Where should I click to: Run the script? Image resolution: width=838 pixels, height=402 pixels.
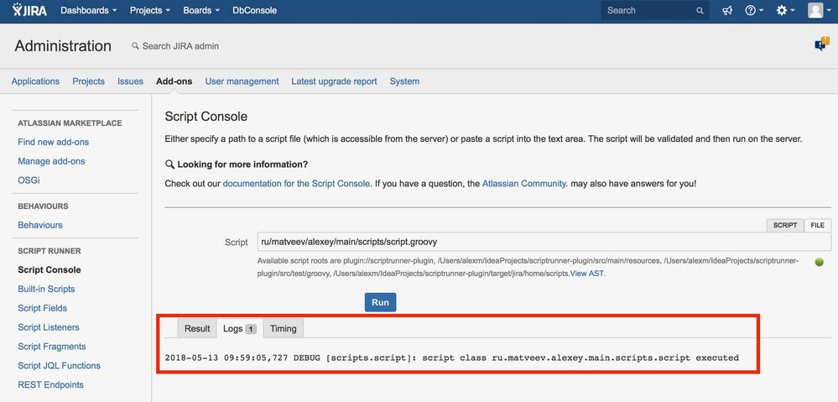click(381, 302)
